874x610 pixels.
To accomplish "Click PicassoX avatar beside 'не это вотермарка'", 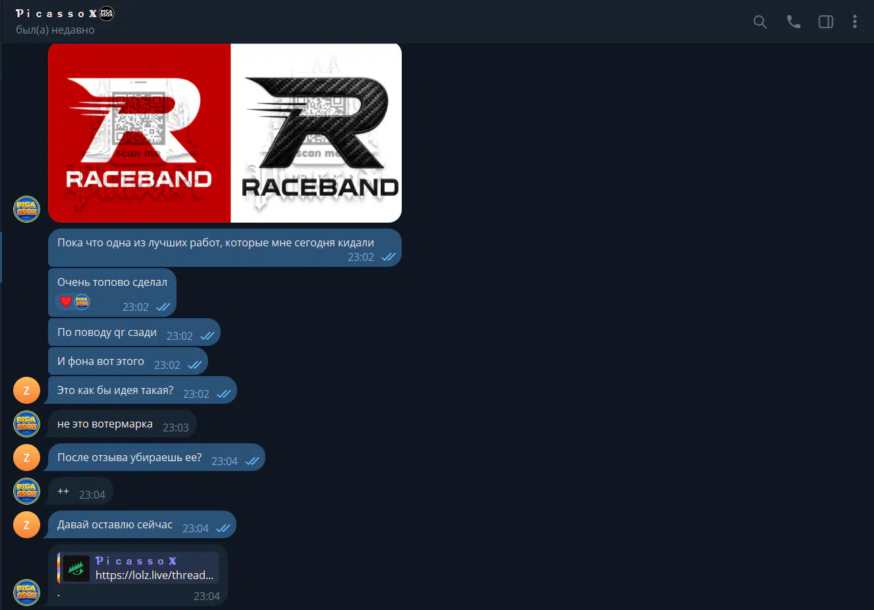I will click(27, 424).
